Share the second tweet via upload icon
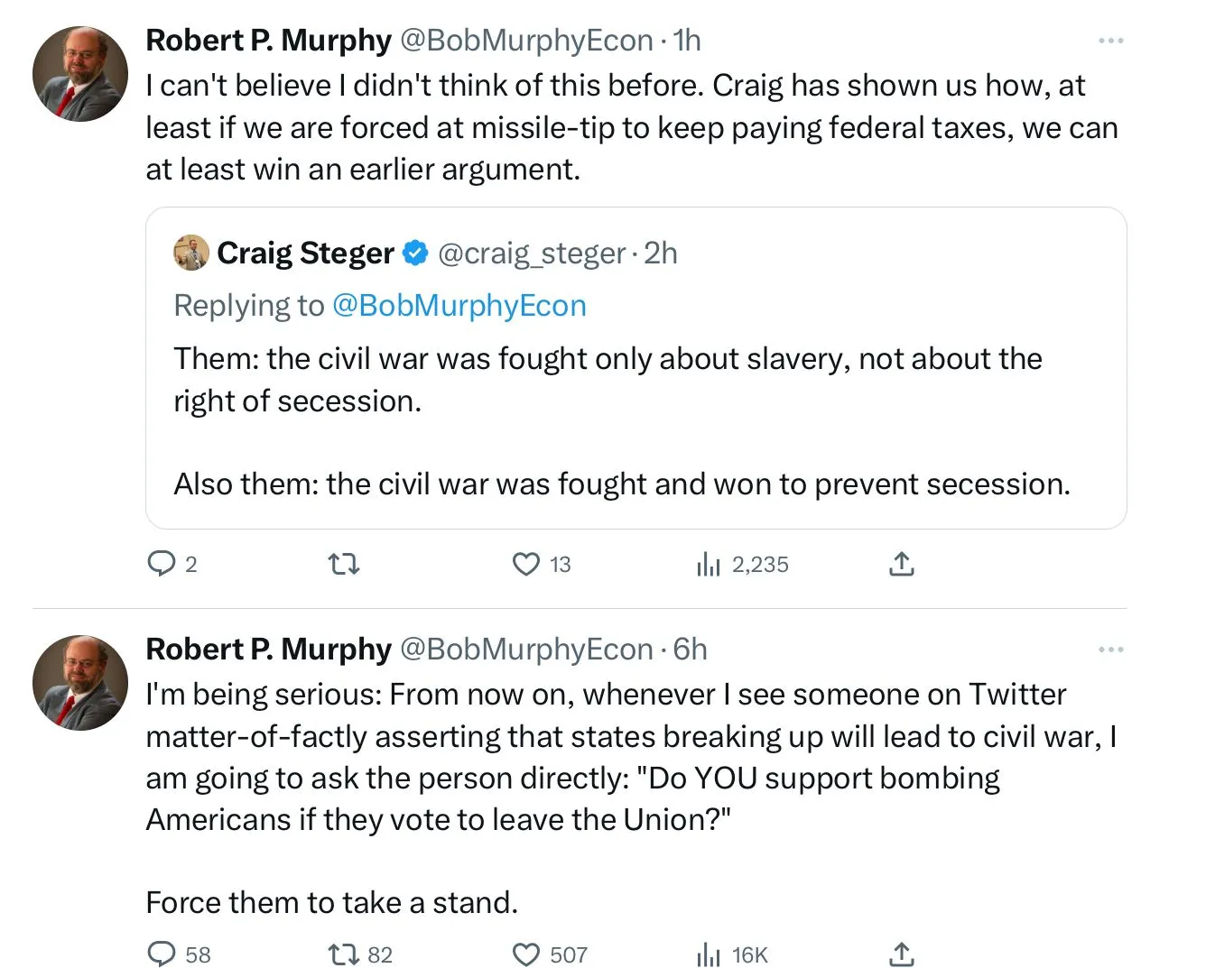This screenshot has width=1206, height=968. coord(902,954)
